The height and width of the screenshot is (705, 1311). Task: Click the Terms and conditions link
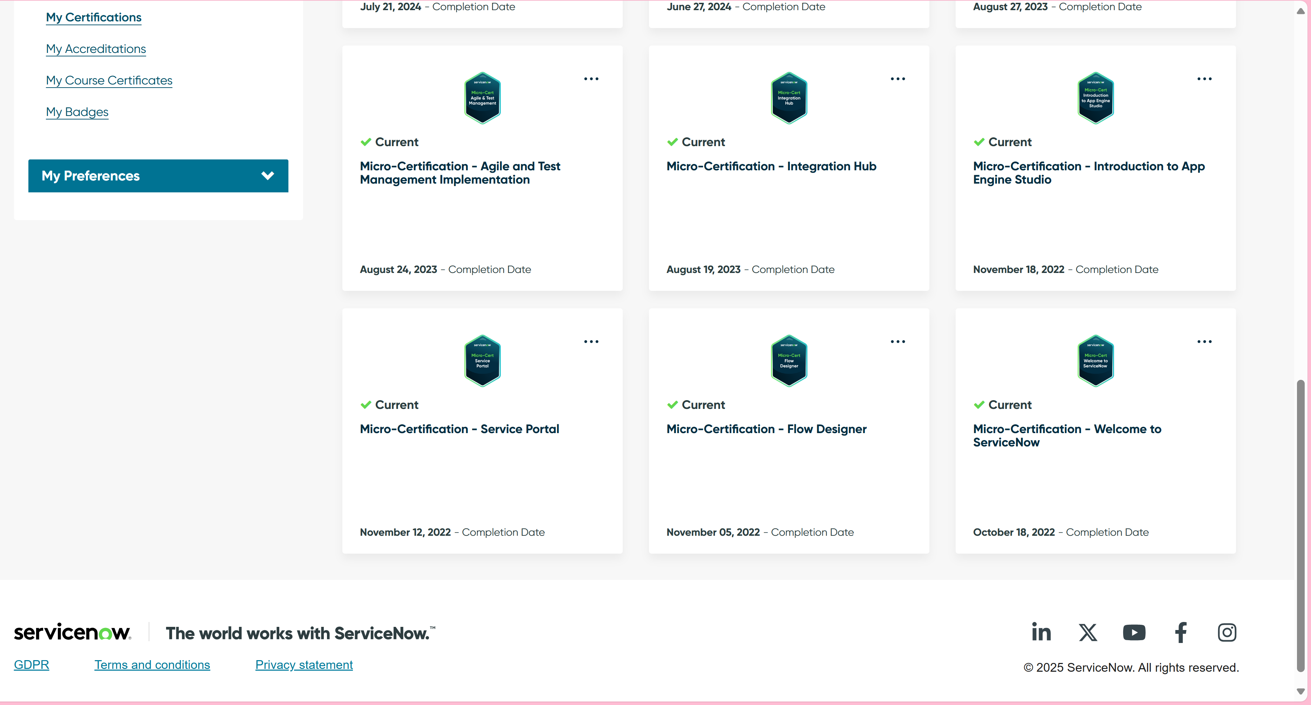pos(152,664)
